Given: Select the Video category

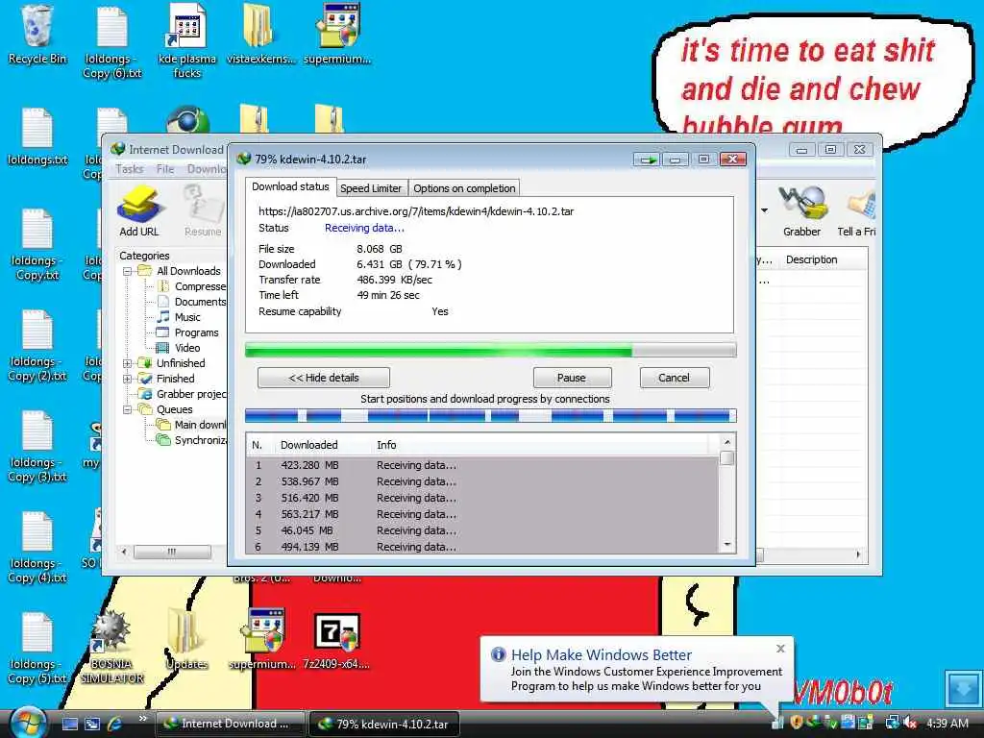Looking at the screenshot, I should click(x=179, y=348).
